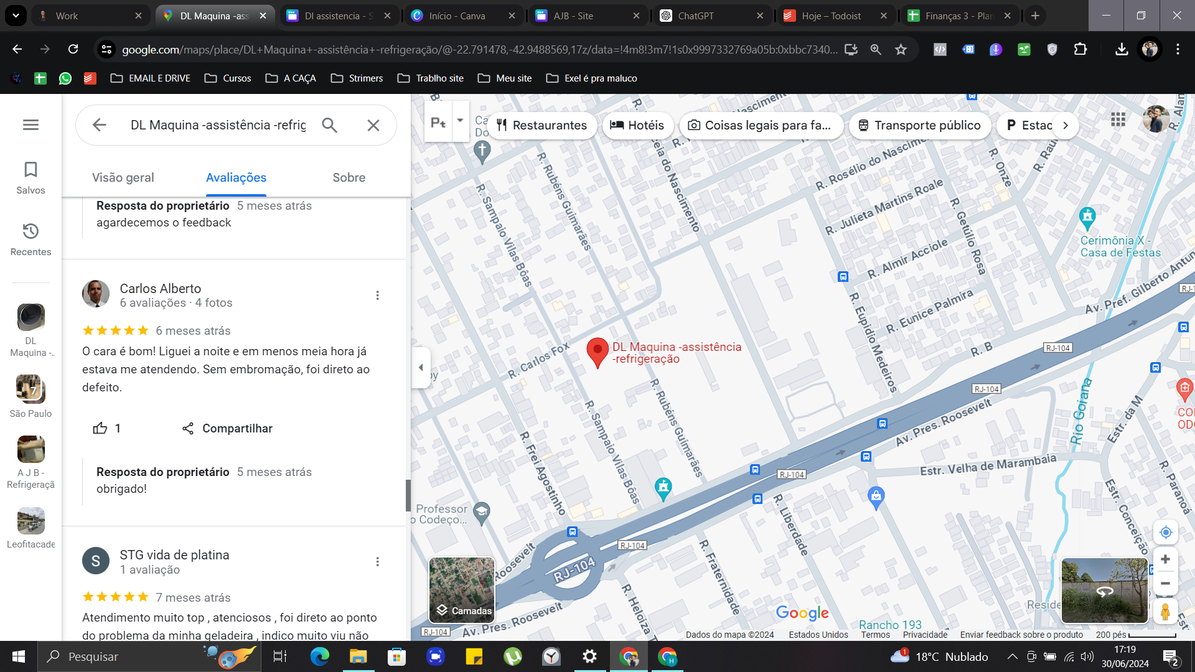Reload the page in Chrome
The width and height of the screenshot is (1195, 672).
click(x=73, y=49)
